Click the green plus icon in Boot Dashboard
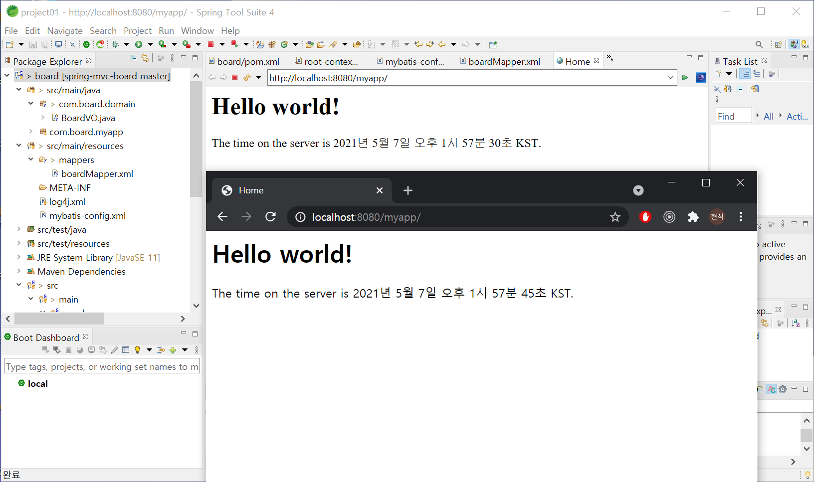The height and width of the screenshot is (482, 814). [173, 350]
